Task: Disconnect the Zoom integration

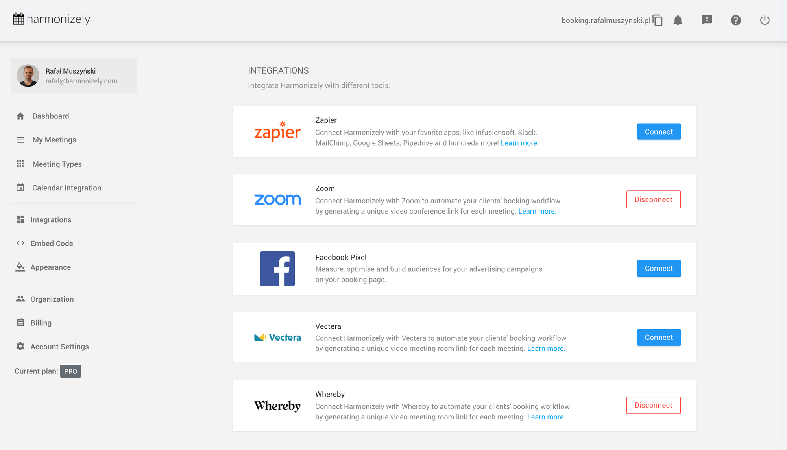Action: pyautogui.click(x=653, y=199)
